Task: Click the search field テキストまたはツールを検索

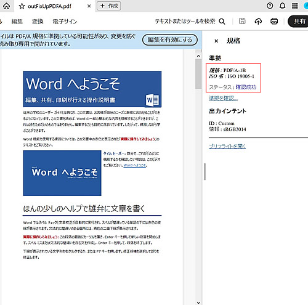Action: click(x=185, y=21)
